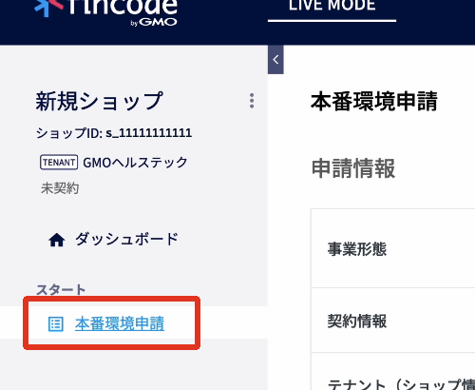Open the テナント（ショップ情報 row

click(393, 371)
